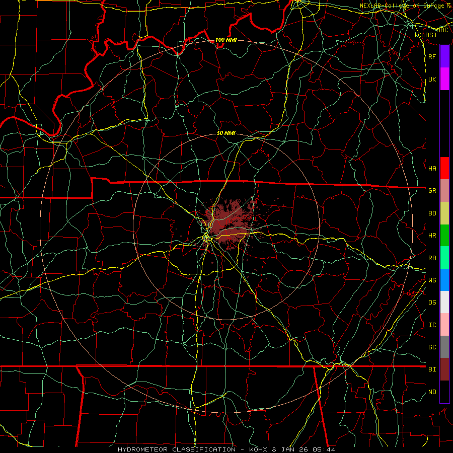
Task: Select the white DS legend color swatch
Action: (x=444, y=302)
